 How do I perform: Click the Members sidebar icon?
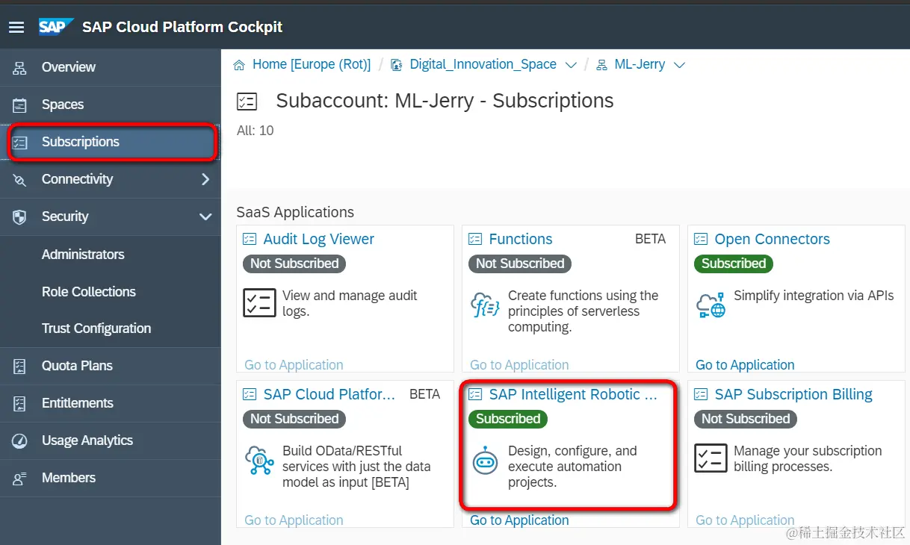pyautogui.click(x=19, y=479)
